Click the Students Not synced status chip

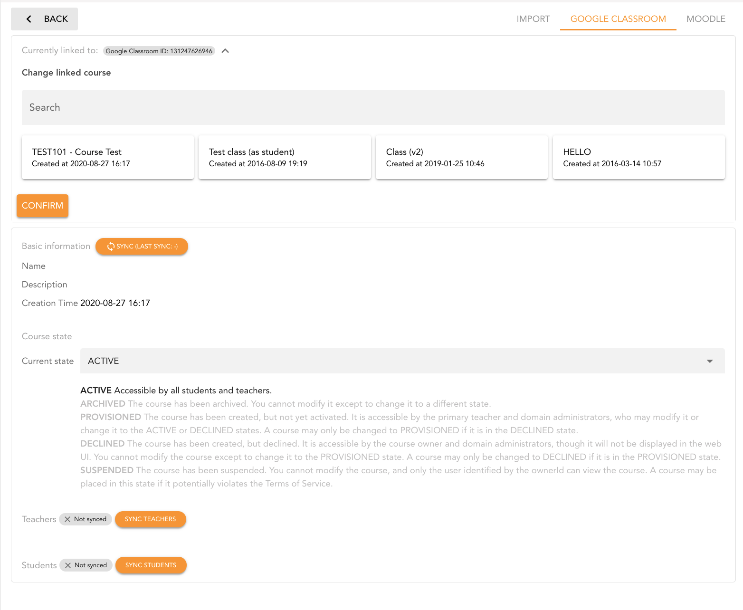tap(86, 565)
